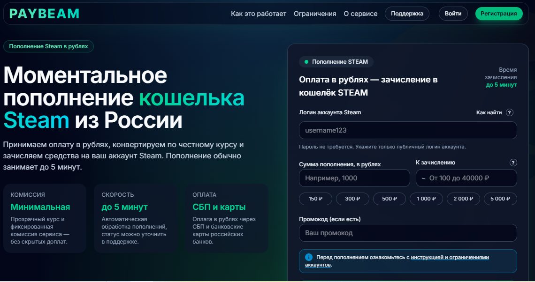The height and width of the screenshot is (282, 535).
Task: Click the 'Сумма пополнения' amount field
Action: 354,178
